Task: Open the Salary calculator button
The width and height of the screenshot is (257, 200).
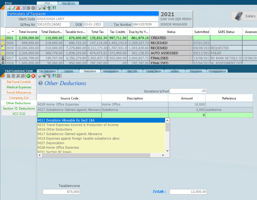Action: pos(244,16)
